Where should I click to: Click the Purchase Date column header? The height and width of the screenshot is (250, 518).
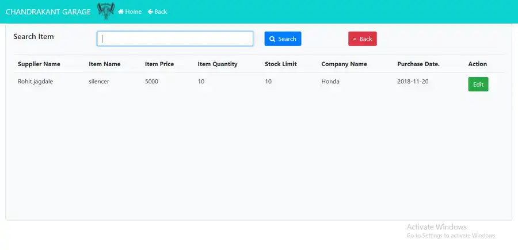click(418, 64)
